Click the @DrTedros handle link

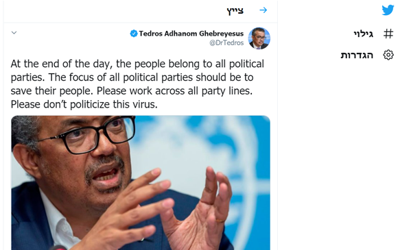click(x=226, y=42)
